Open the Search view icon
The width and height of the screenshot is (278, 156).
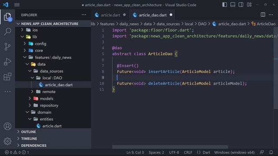(x=7, y=32)
